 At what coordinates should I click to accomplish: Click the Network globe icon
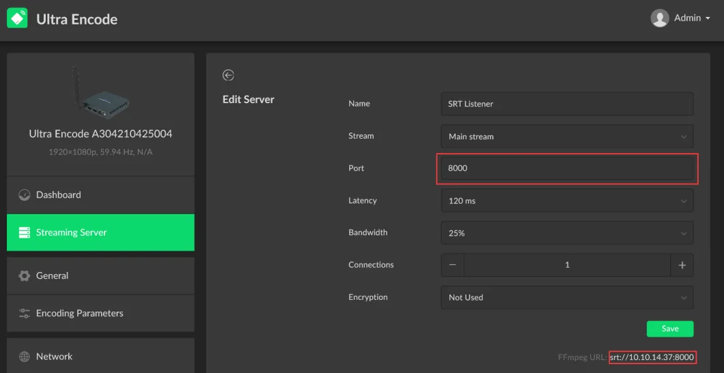24,357
